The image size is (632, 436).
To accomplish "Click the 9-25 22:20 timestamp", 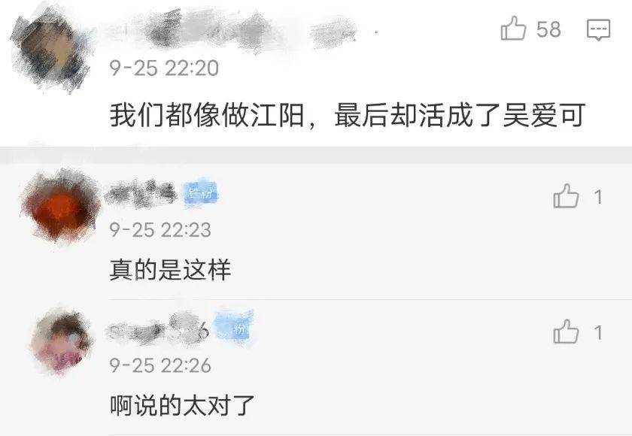I will pos(164,68).
